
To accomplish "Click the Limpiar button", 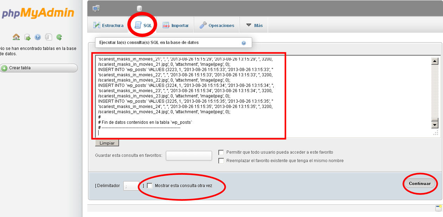I will [107, 143].
